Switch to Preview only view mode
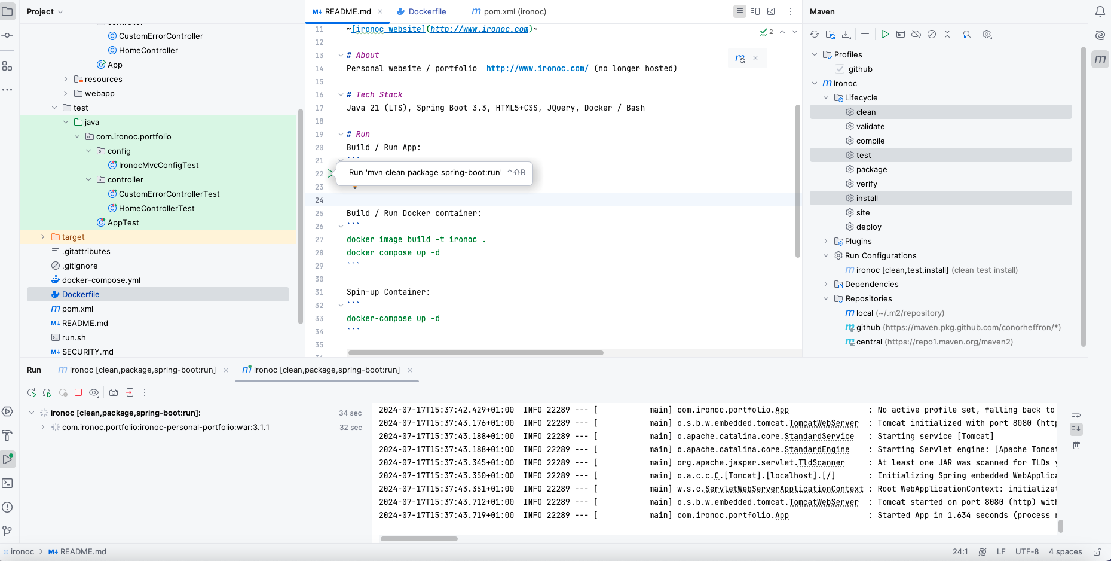 tap(771, 11)
